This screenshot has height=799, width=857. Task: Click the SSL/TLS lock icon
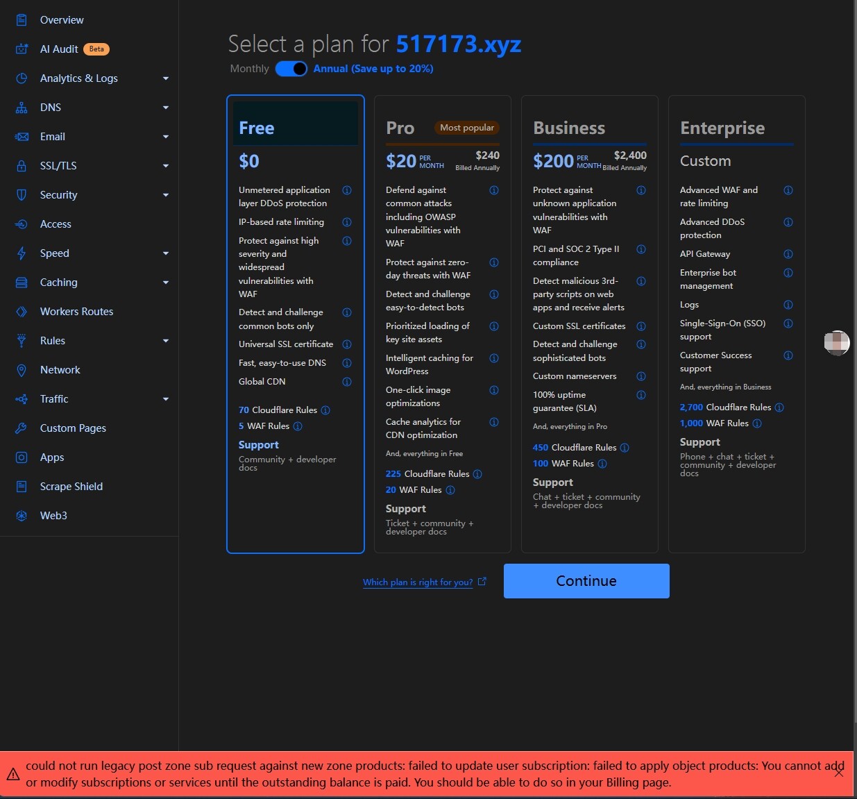[22, 166]
